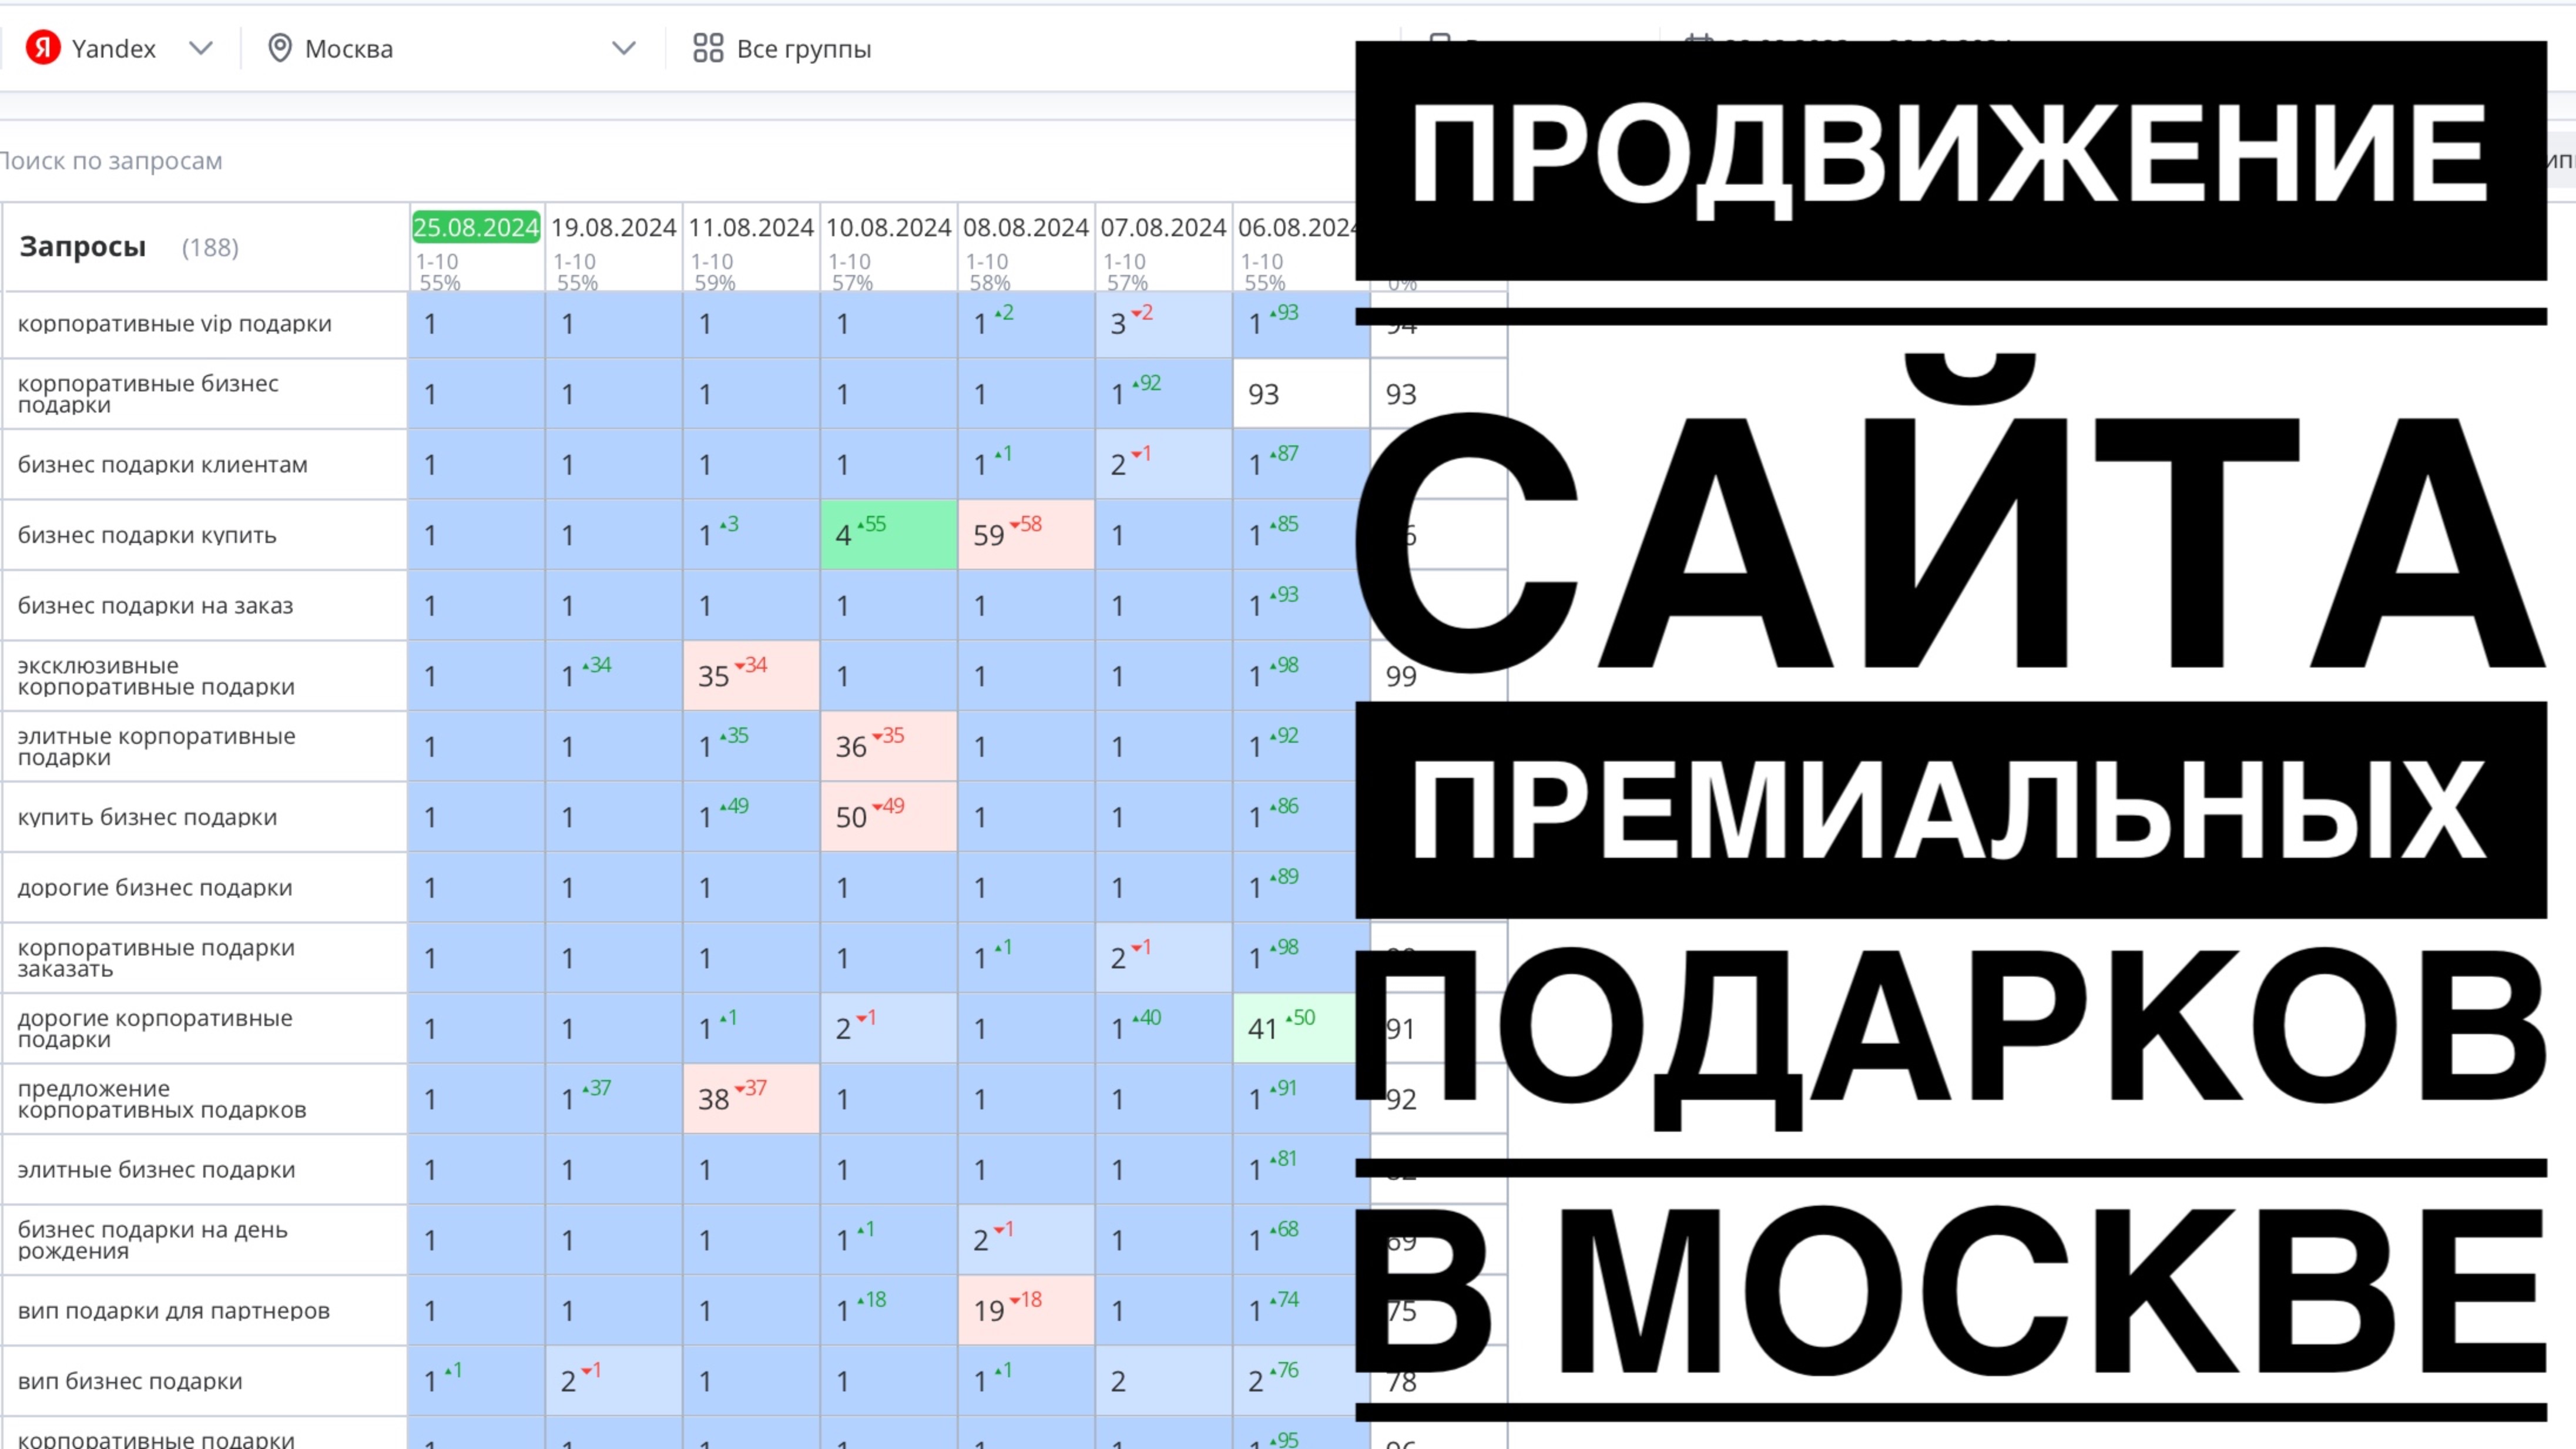
Task: Select the 19.08.2024 date column header
Action: pos(613,228)
